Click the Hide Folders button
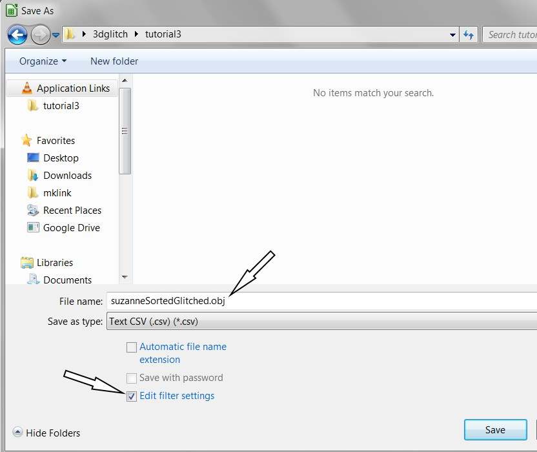 [46, 433]
